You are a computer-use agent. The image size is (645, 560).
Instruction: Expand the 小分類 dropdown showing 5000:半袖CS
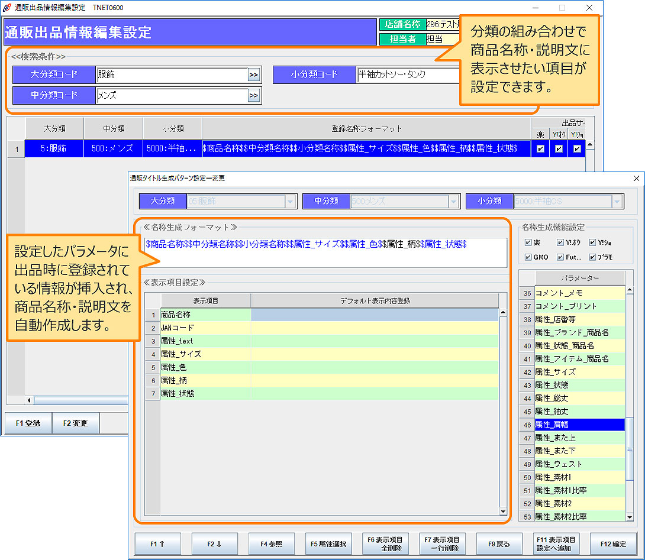pyautogui.click(x=617, y=202)
